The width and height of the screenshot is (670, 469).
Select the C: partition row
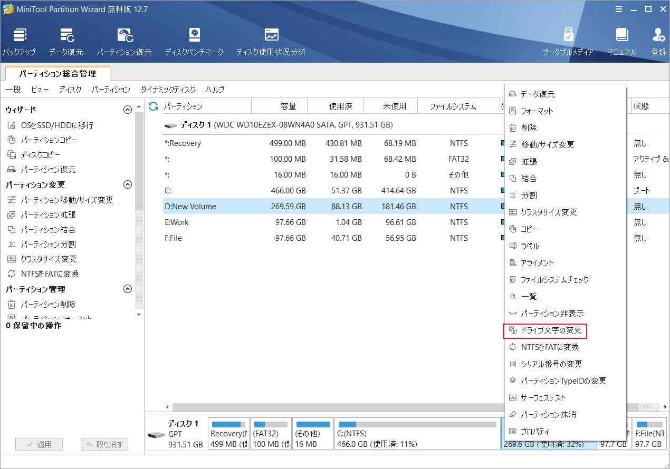[x=332, y=191]
